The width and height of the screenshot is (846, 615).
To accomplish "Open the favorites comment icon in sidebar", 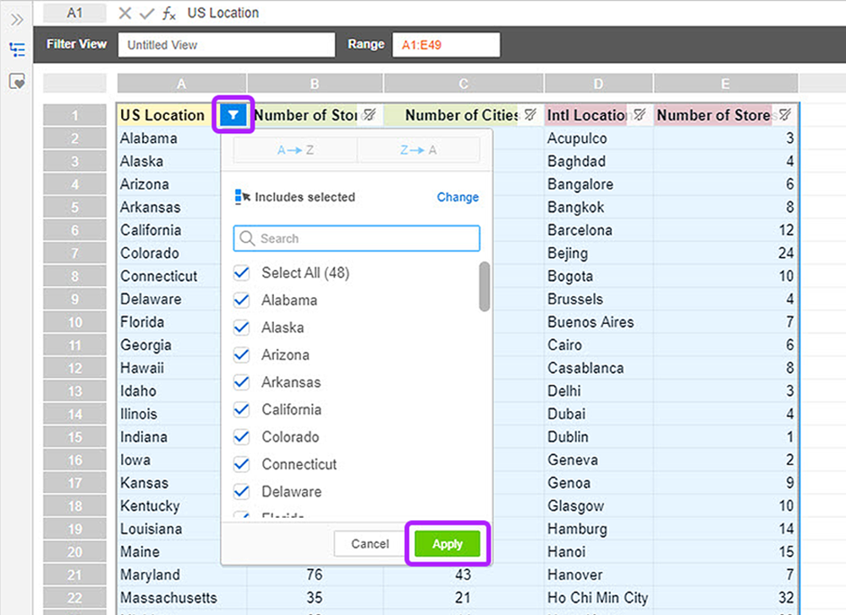I will (x=17, y=81).
